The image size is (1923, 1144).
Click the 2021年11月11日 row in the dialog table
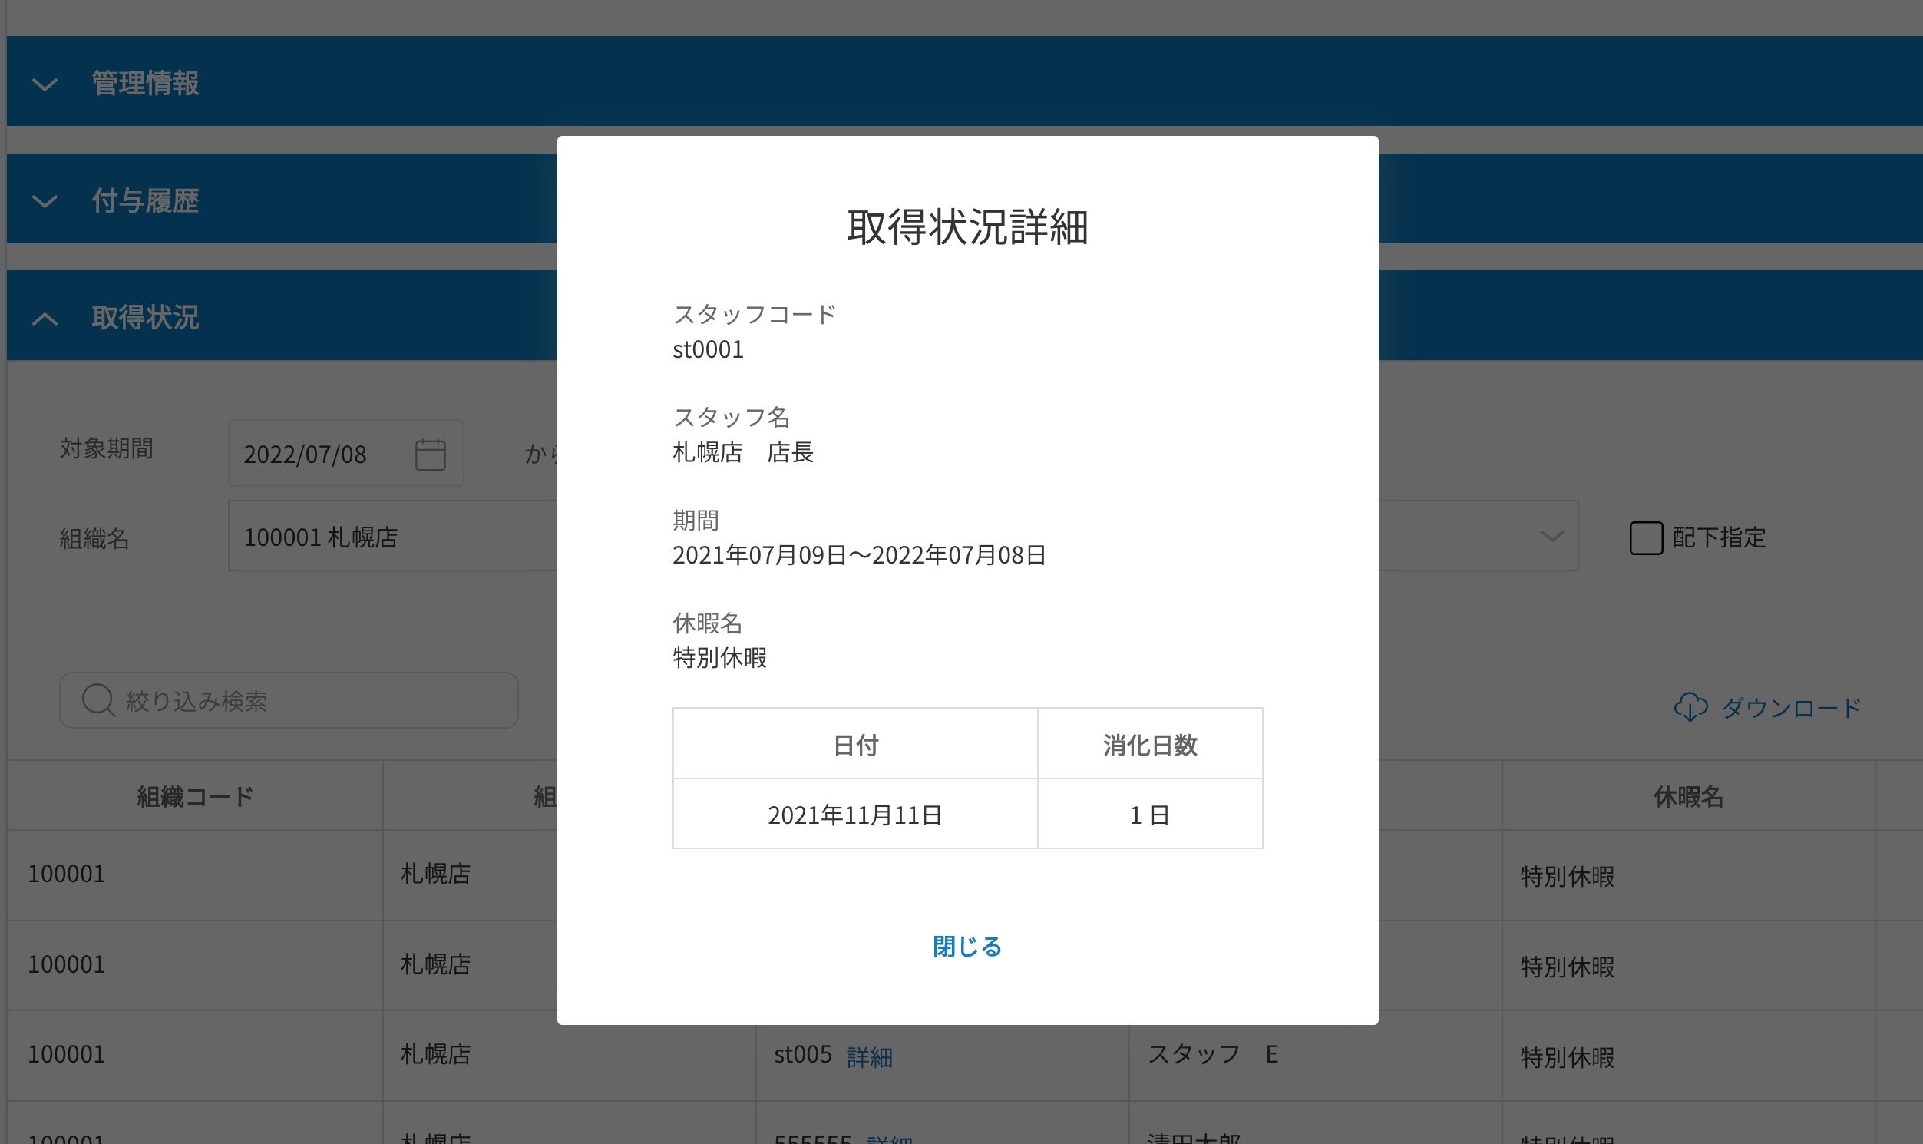854,815
